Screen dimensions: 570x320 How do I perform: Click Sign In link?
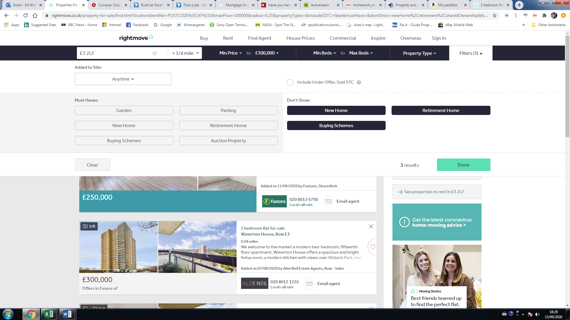[x=439, y=38]
